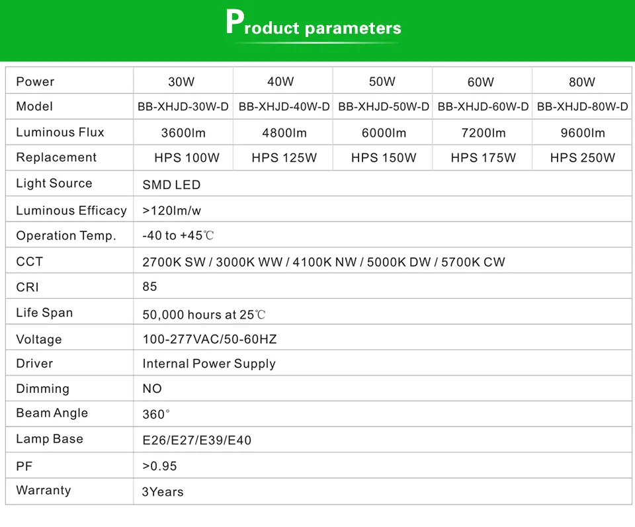Click the 50,000 hours life span value
635x527 pixels.
click(204, 315)
